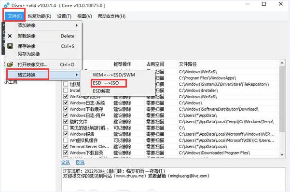This screenshot has width=290, height=192.
Task: Click the 文件路径 column header
Action: coord(188,64)
